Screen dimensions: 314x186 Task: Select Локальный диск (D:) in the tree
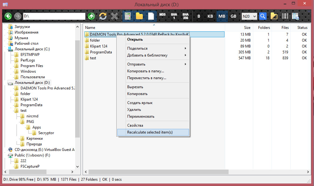coord(32,83)
